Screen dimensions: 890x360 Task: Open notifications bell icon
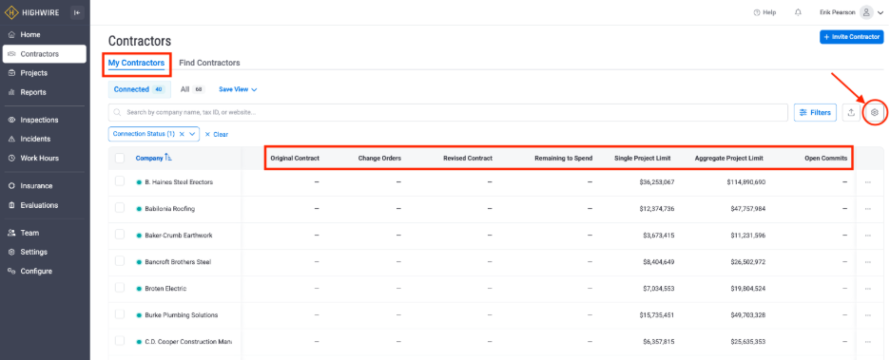point(799,12)
